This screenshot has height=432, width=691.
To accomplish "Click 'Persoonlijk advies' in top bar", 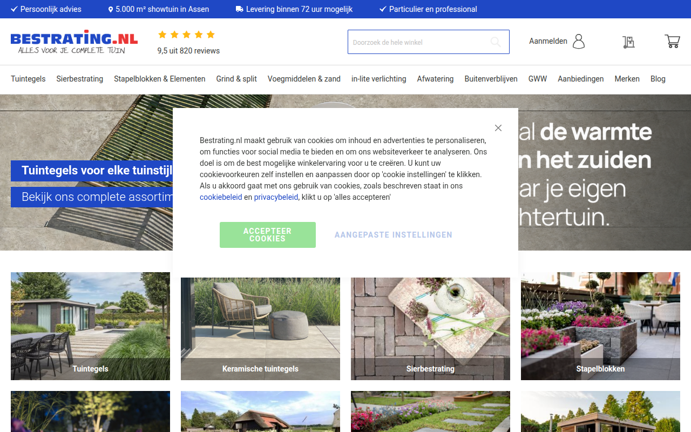I will coord(51,9).
